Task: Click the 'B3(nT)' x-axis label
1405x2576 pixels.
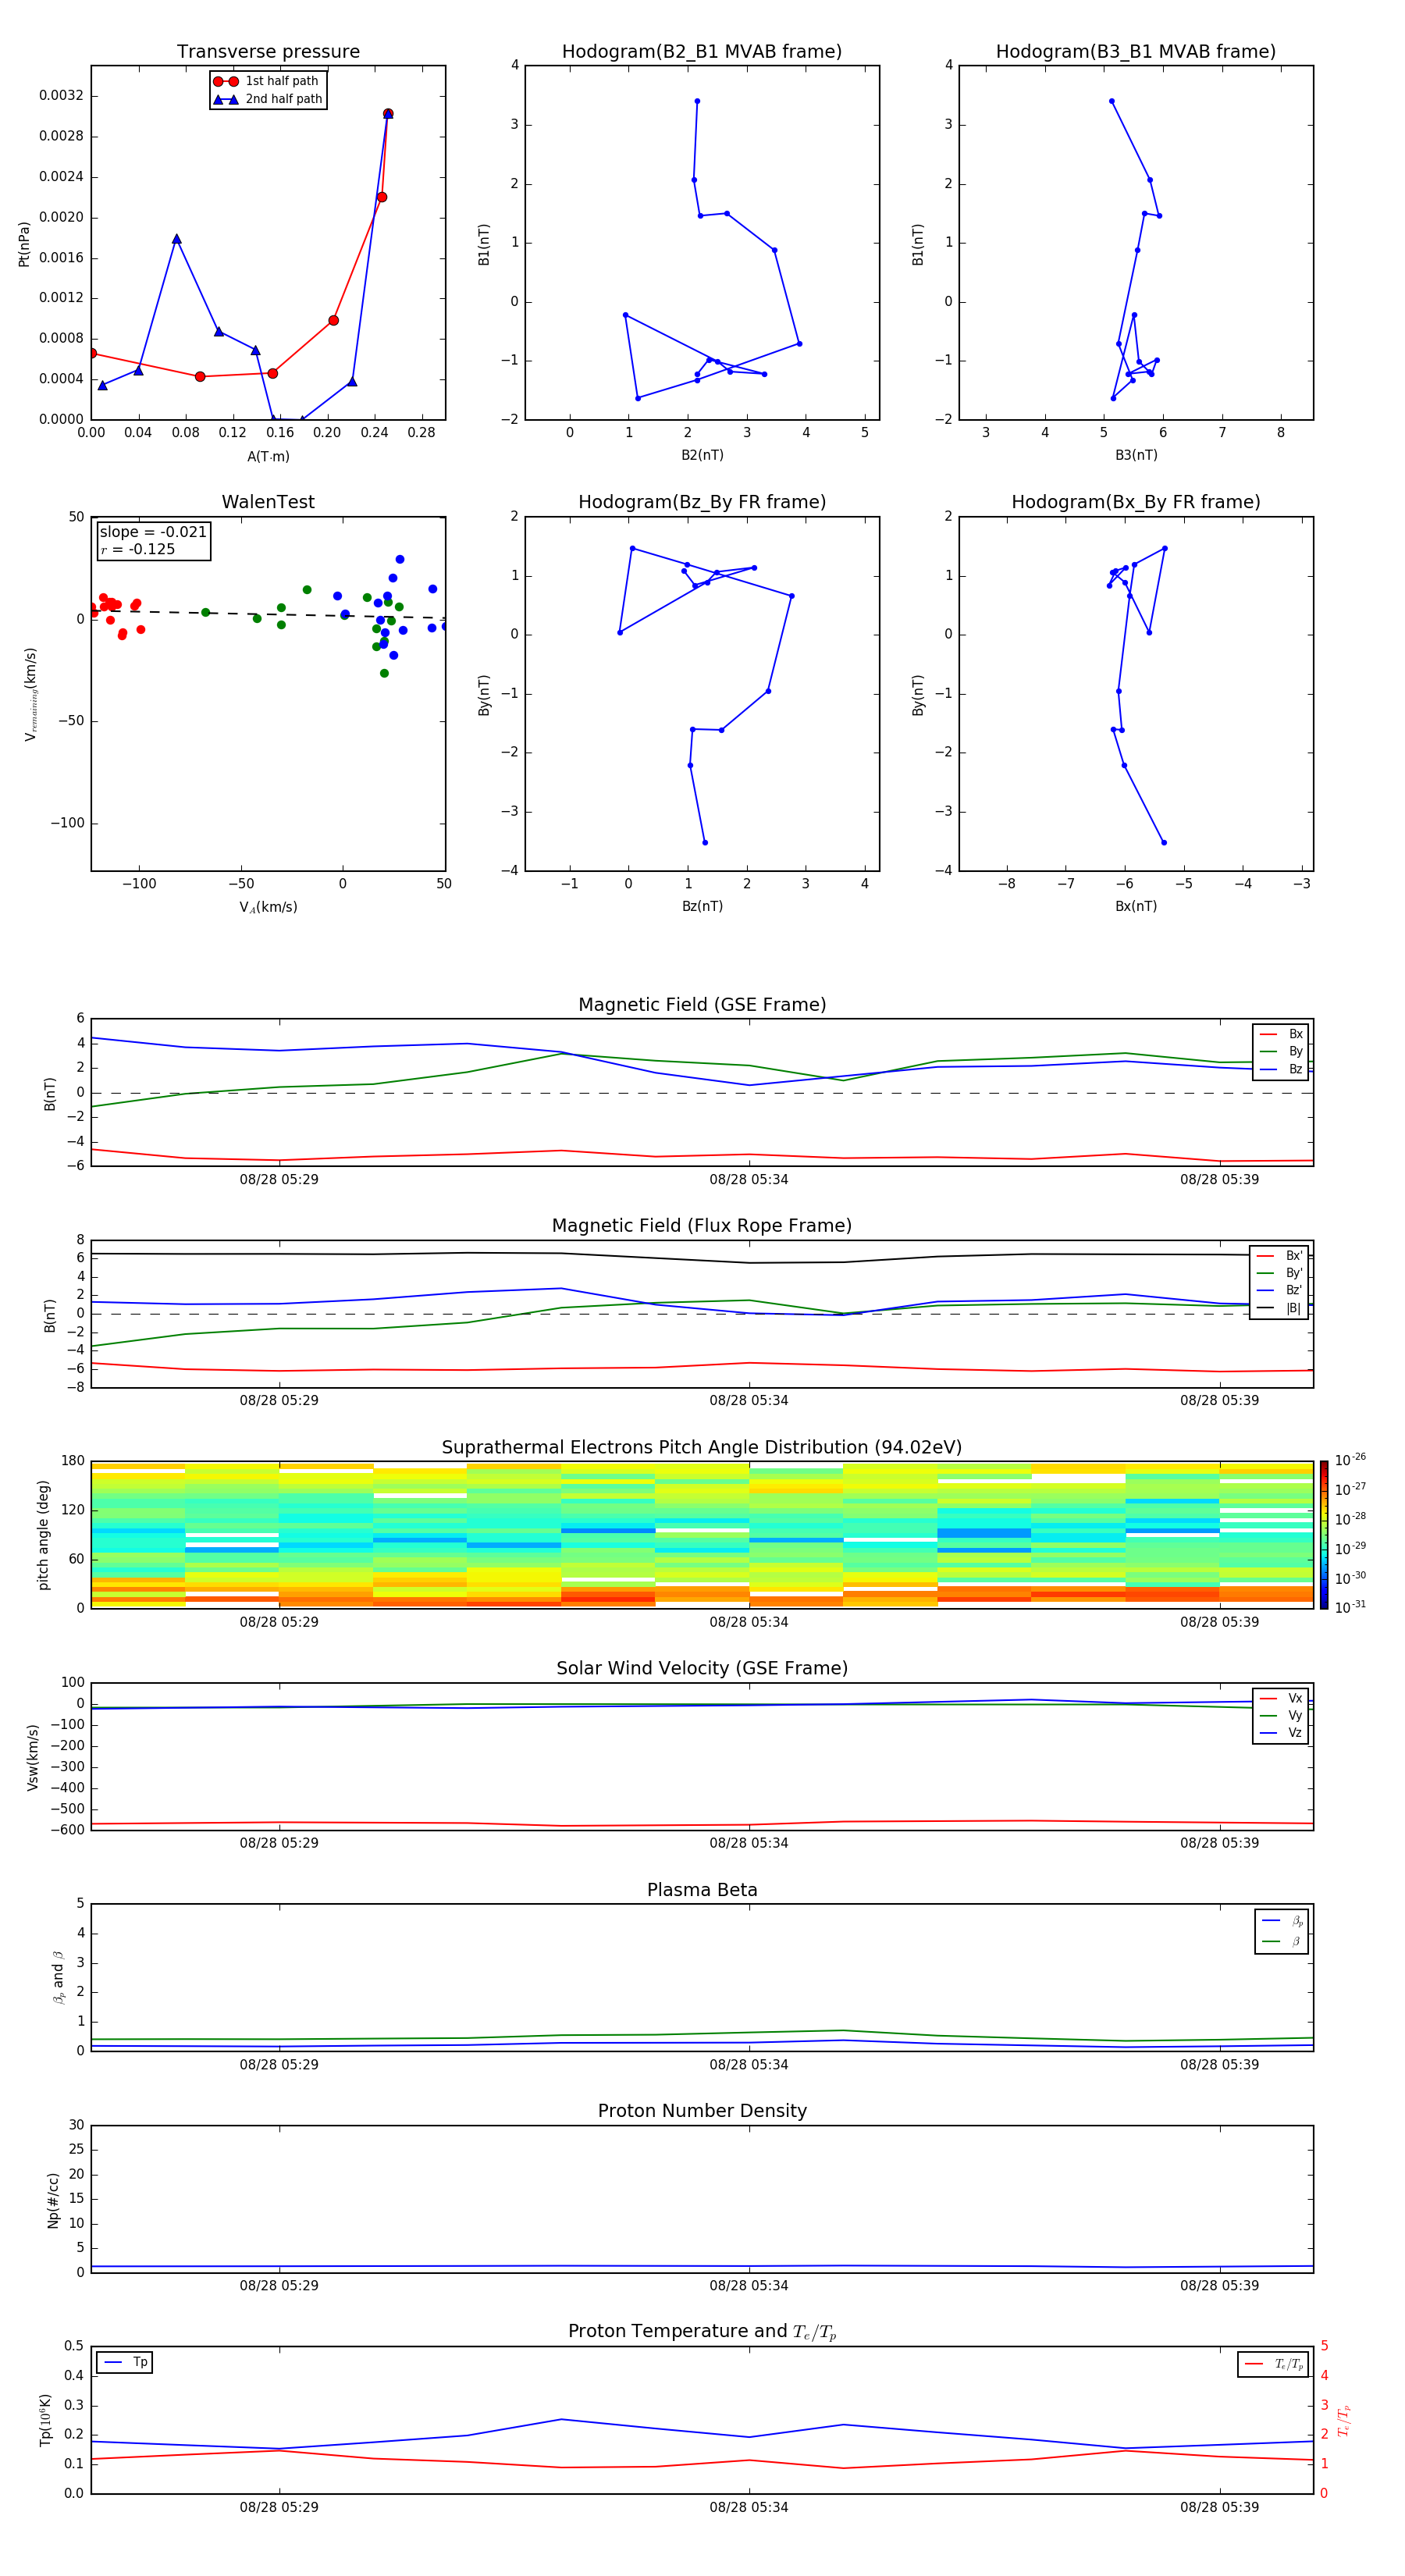Action: click(1136, 455)
